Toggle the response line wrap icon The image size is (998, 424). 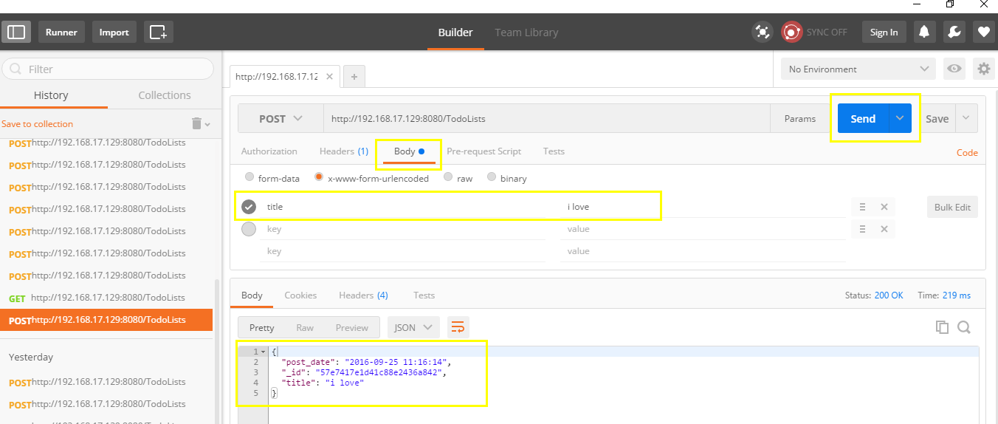(458, 327)
